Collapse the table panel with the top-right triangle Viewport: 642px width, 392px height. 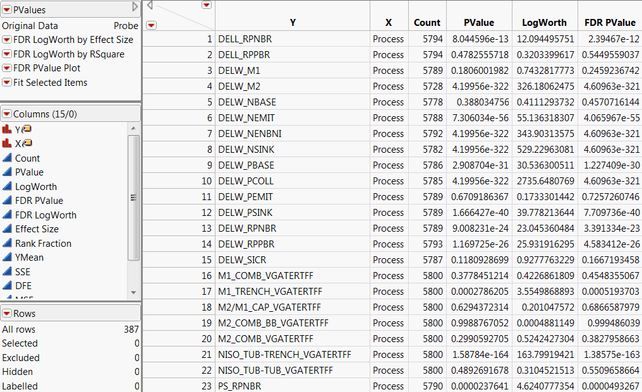point(135,7)
